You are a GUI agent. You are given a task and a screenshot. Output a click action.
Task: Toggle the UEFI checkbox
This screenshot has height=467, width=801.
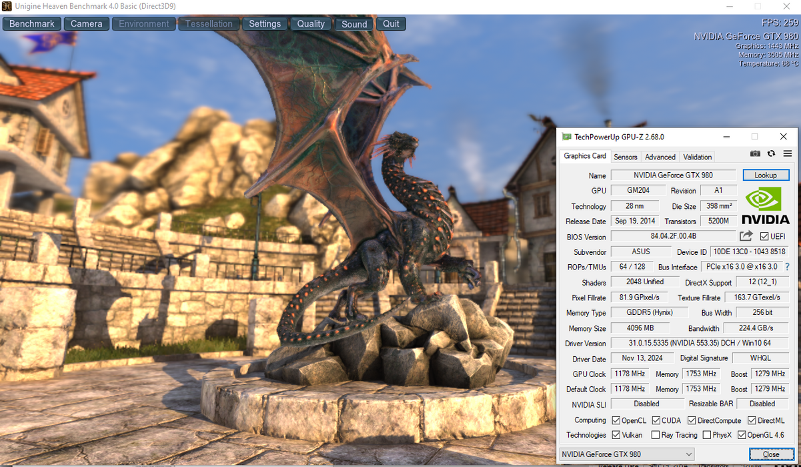pos(764,236)
